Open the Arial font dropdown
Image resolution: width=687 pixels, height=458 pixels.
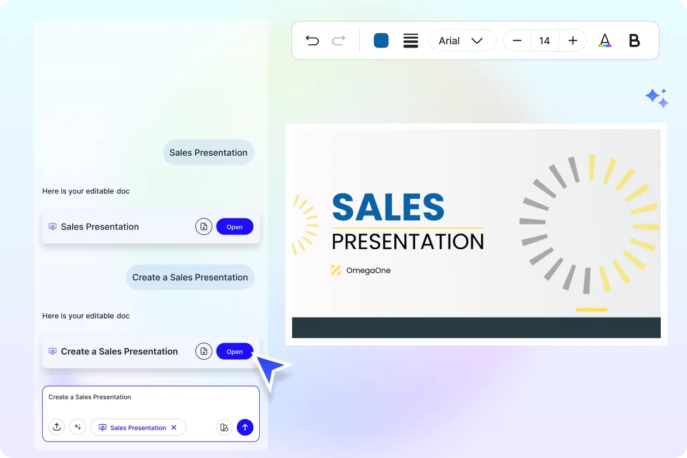coord(462,40)
